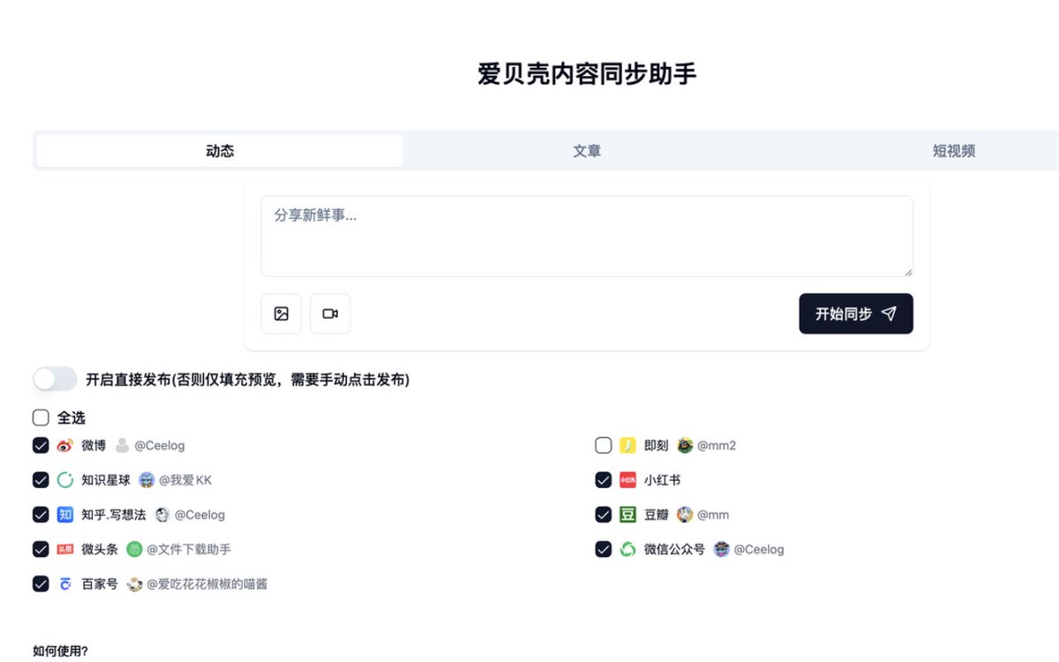Switch to the 短视频 tab
The image size is (1059, 662).
(x=954, y=151)
